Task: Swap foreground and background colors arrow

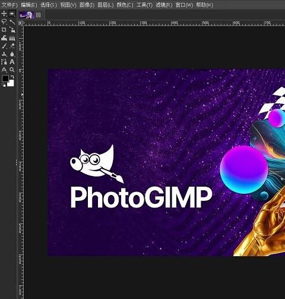Action: 12,77
